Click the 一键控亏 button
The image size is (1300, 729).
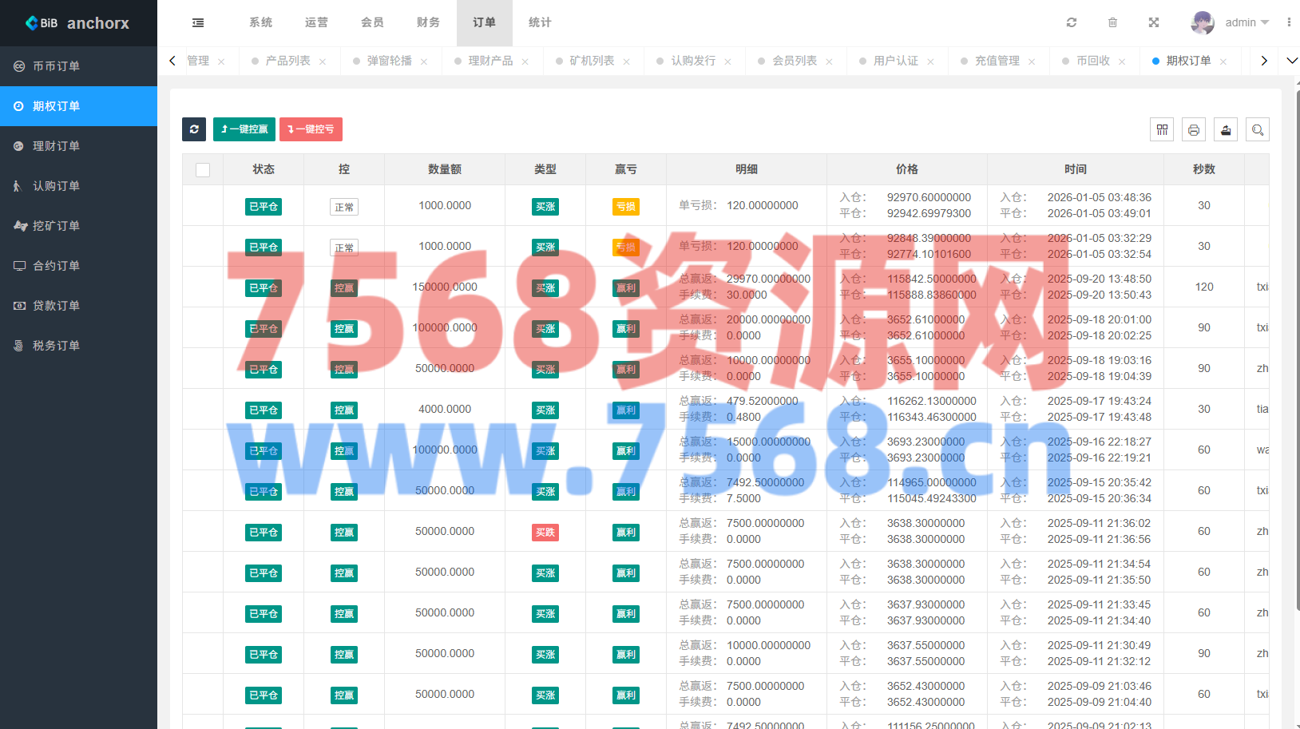coord(311,129)
